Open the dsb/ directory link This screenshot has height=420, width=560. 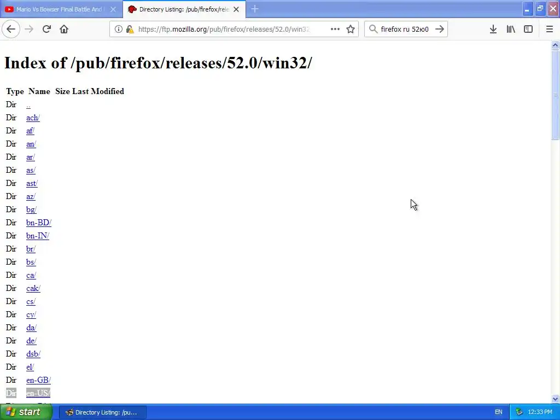click(33, 354)
